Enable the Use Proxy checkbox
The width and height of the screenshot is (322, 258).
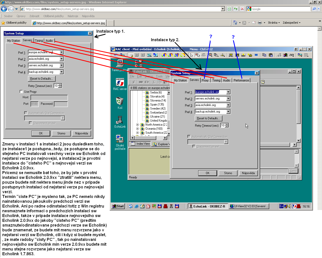coord(21,92)
